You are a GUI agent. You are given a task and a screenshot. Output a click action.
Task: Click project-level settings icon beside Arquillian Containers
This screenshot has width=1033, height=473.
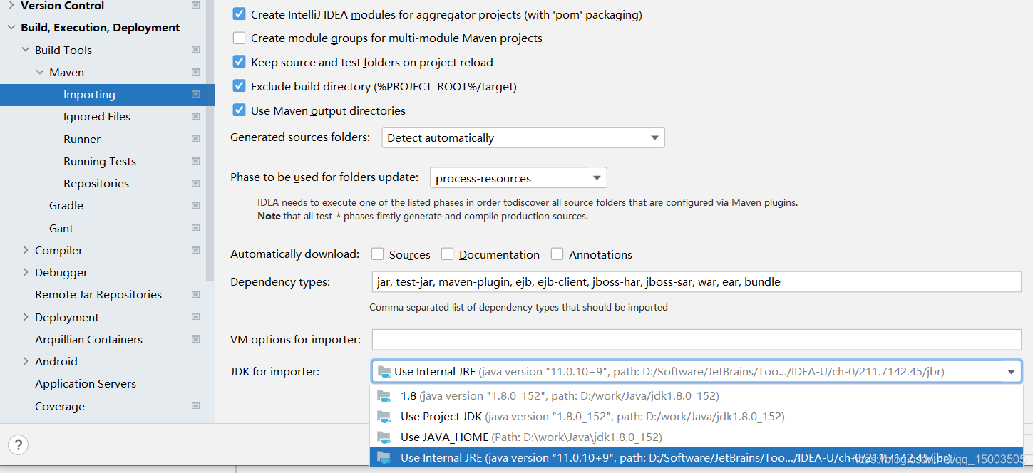tap(195, 339)
